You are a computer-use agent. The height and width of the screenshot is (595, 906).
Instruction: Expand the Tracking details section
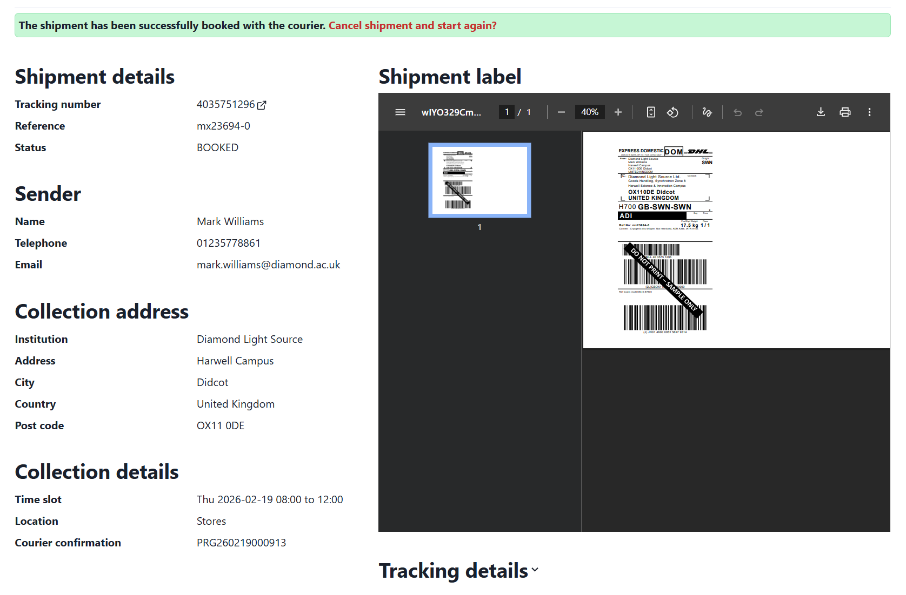(459, 571)
